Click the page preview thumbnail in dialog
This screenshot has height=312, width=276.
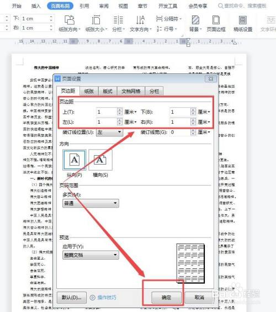point(190,263)
